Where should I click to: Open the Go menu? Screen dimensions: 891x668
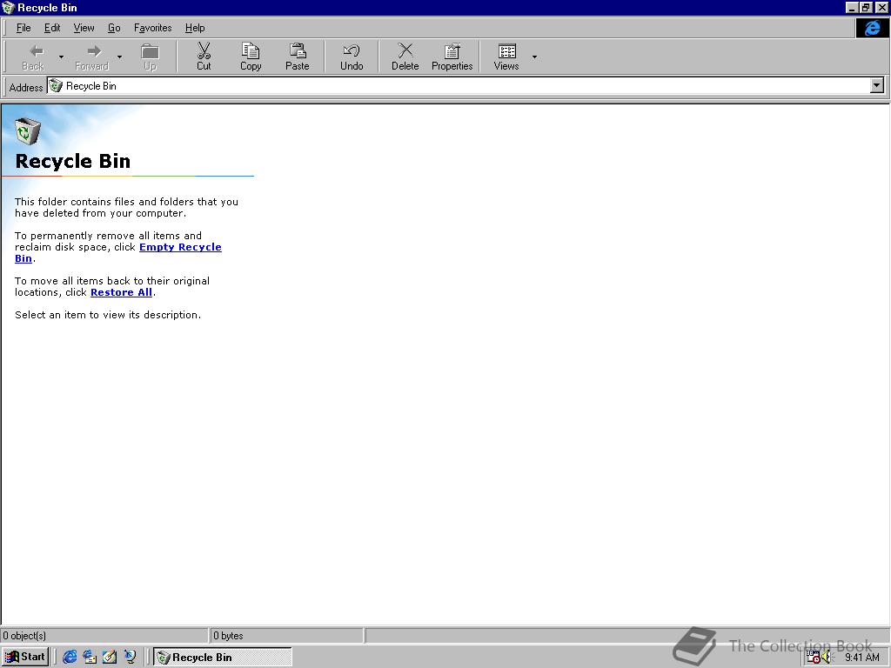[114, 28]
